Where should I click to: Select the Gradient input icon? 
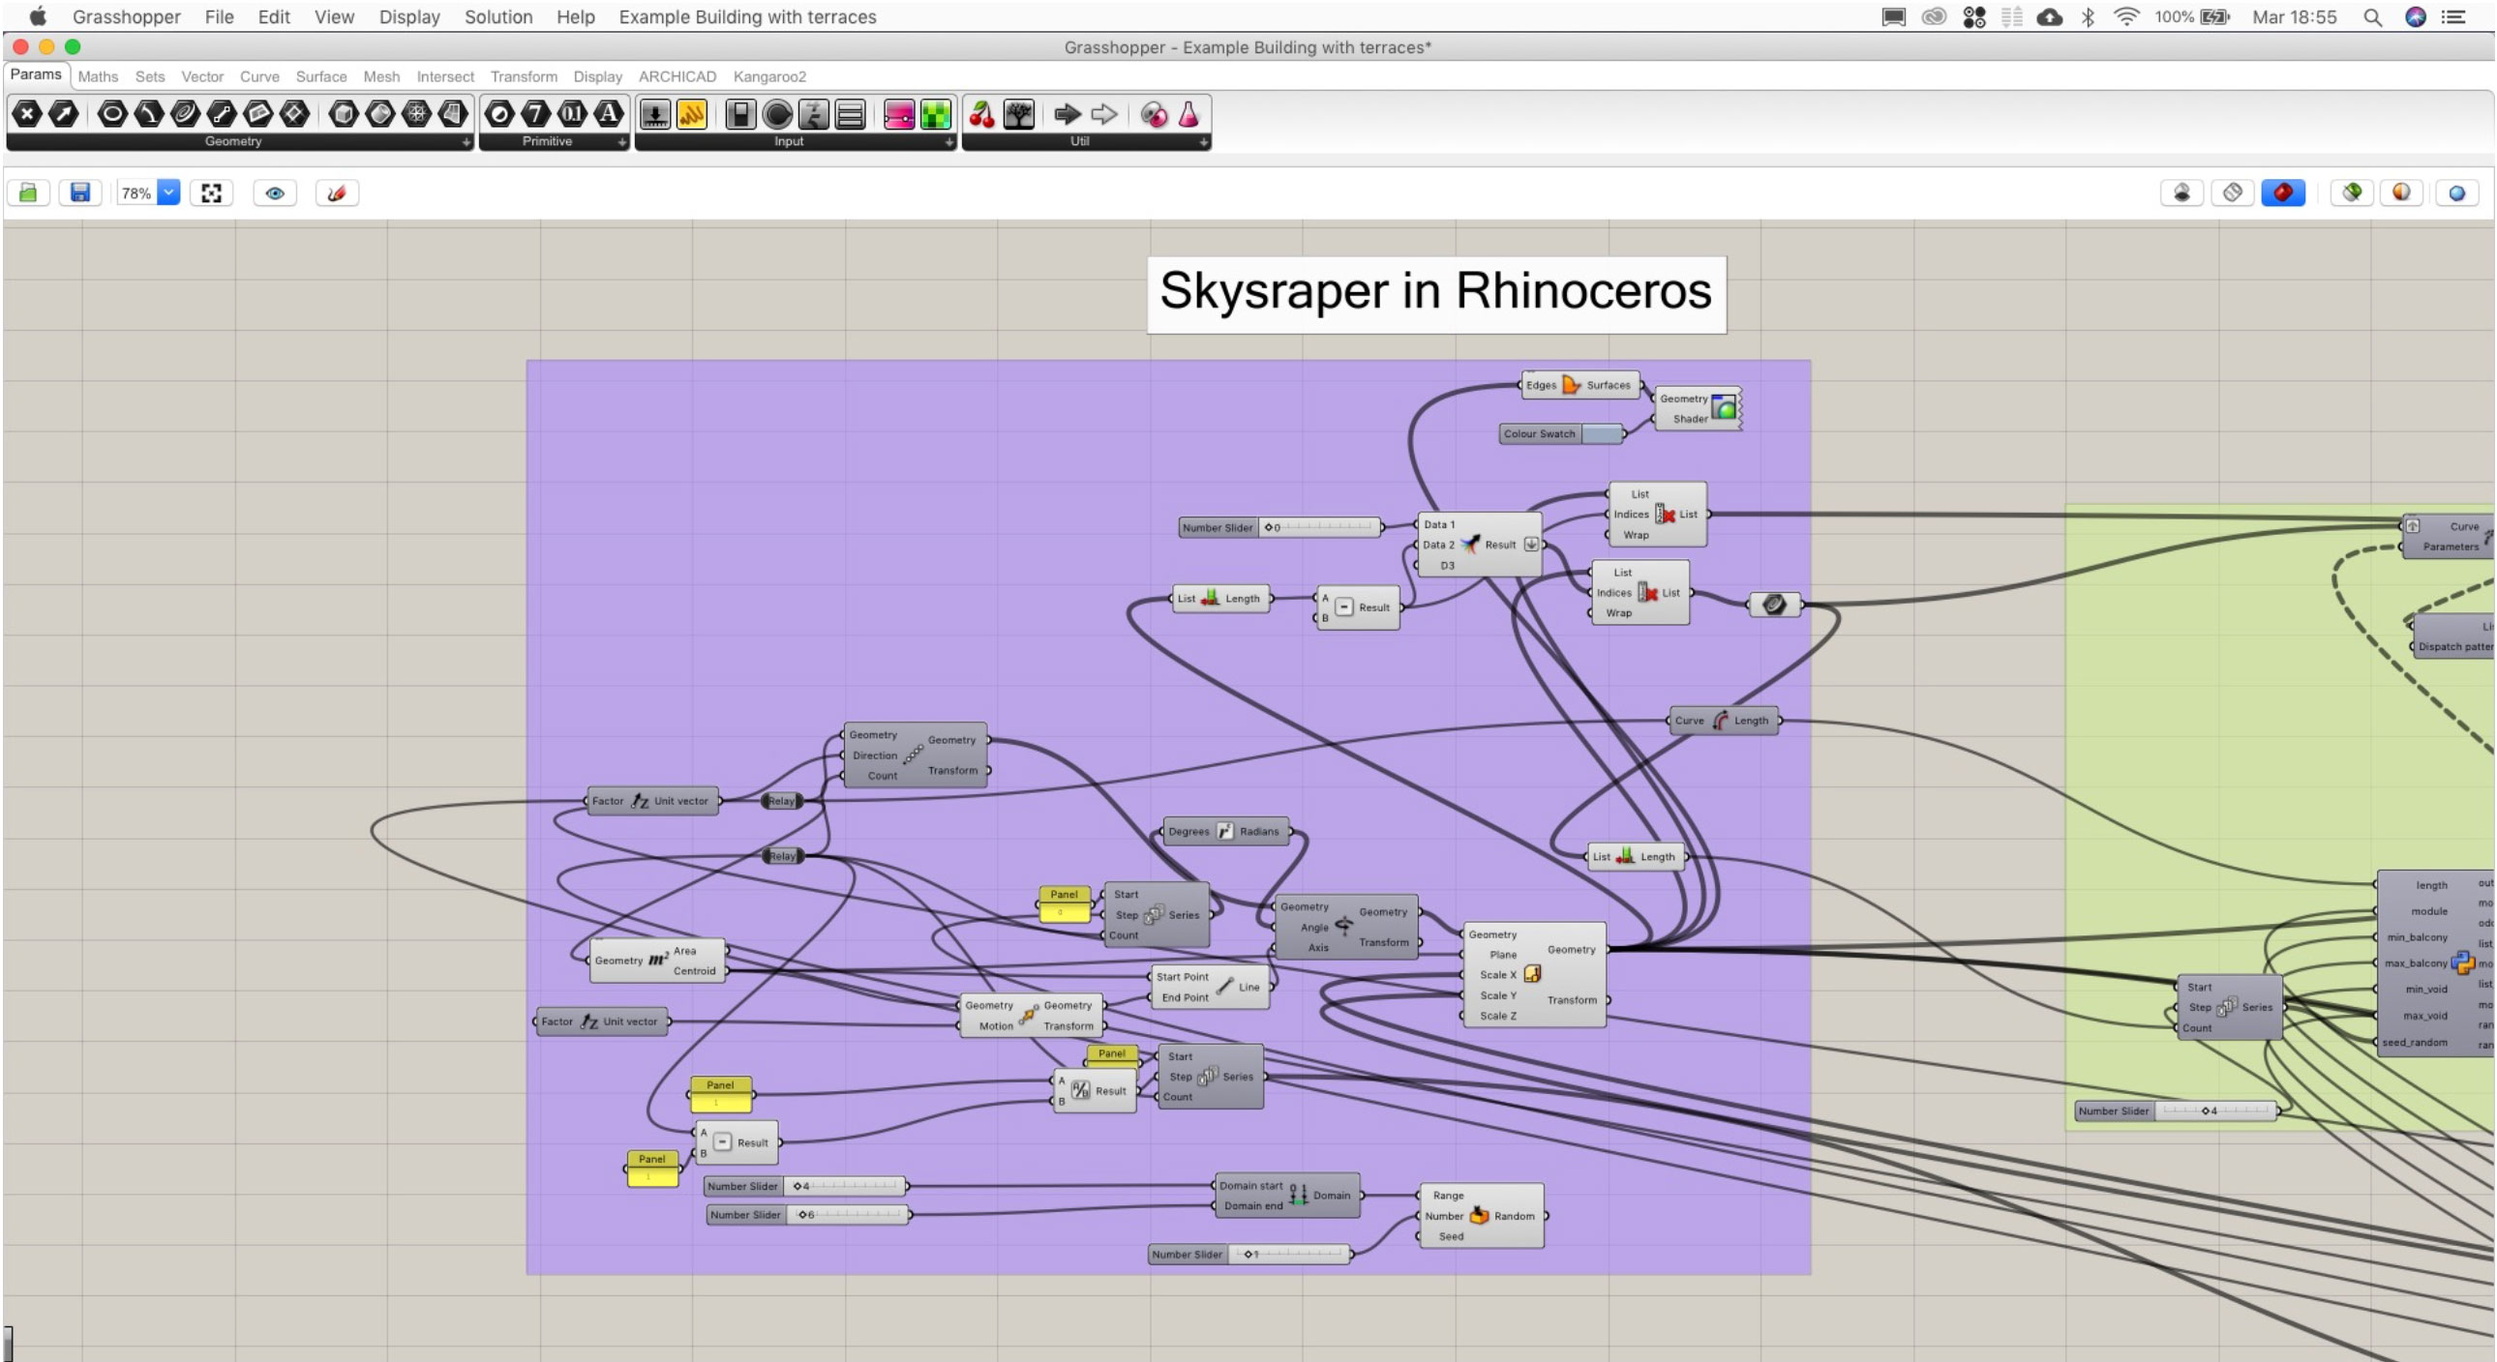(x=897, y=114)
